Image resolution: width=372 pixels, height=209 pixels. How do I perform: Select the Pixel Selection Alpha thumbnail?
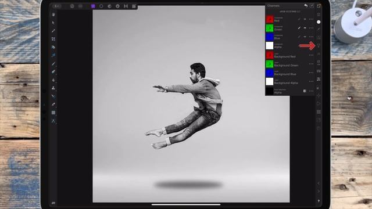[270, 91]
